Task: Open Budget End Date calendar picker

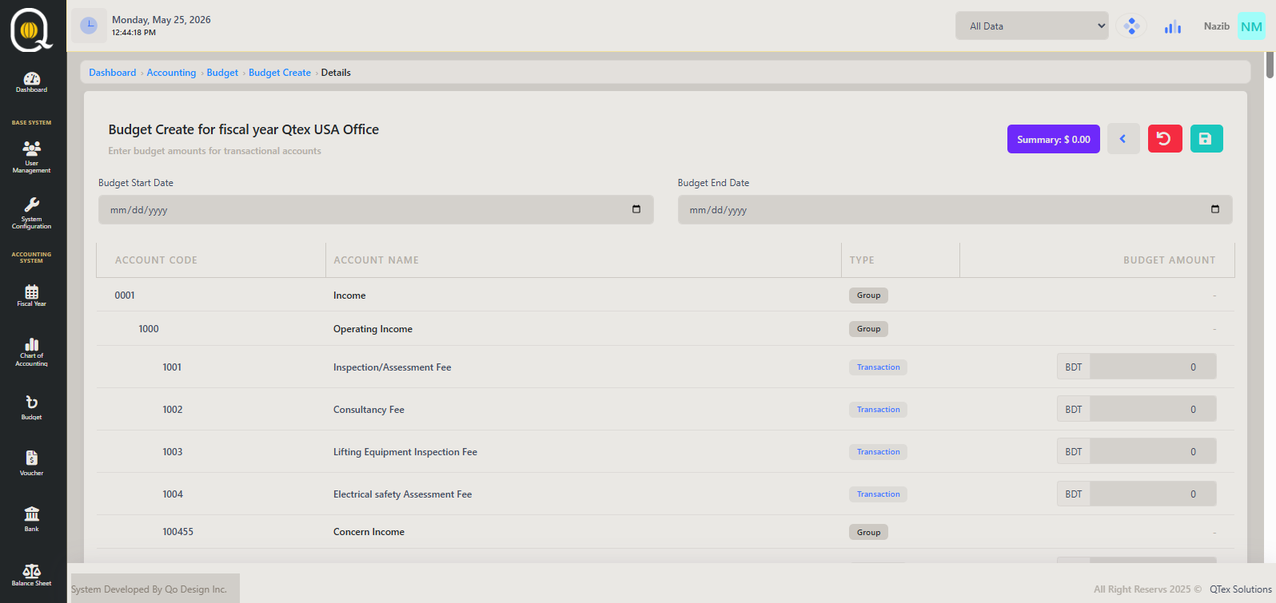Action: (x=1215, y=209)
